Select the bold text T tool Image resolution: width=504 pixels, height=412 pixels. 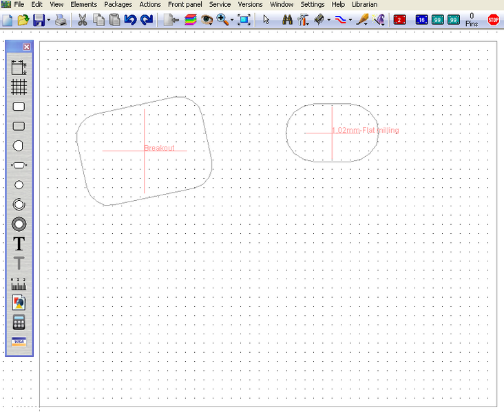click(19, 243)
